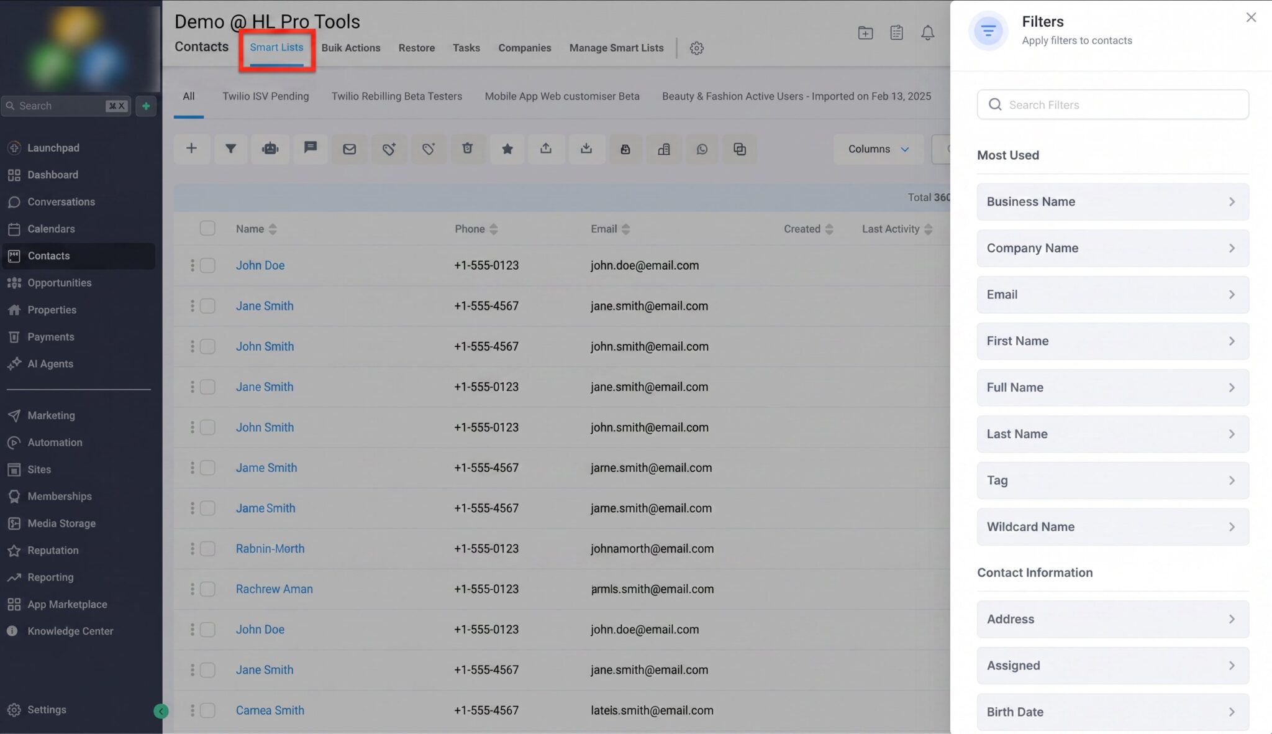Click the export upload toolbar icon

point(546,148)
